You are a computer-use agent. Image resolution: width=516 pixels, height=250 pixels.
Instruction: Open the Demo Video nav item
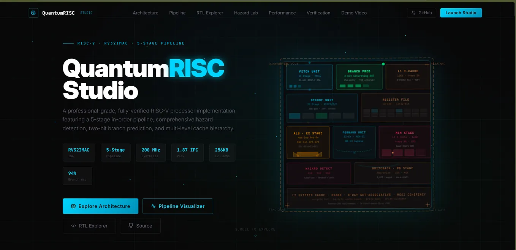(x=354, y=13)
